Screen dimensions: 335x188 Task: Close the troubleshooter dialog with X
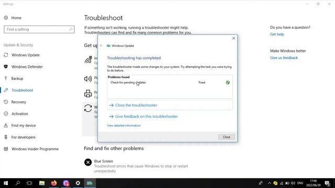point(233,38)
